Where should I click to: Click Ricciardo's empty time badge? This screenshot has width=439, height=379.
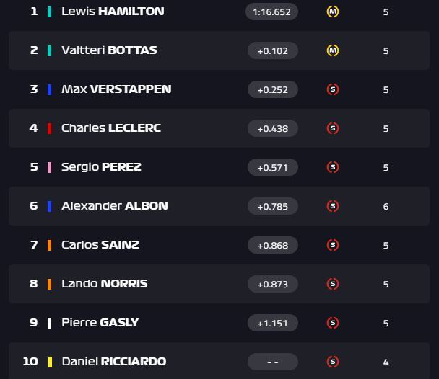point(273,362)
